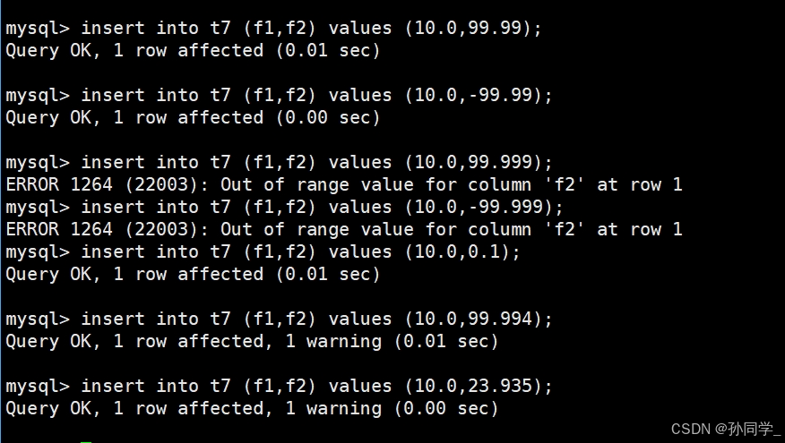Click the insert statement with value 23.935
785x443 pixels.
pyautogui.click(x=279, y=386)
